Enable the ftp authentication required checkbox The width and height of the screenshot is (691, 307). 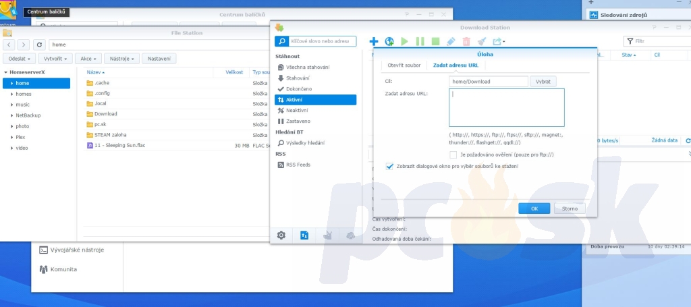tap(453, 155)
